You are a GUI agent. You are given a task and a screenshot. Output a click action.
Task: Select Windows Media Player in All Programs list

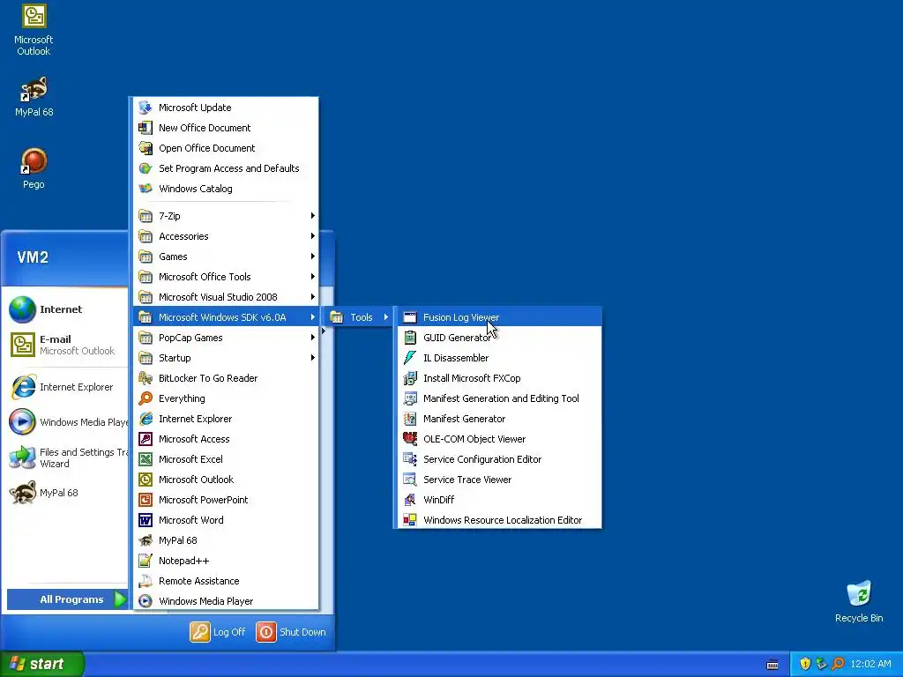point(227,601)
